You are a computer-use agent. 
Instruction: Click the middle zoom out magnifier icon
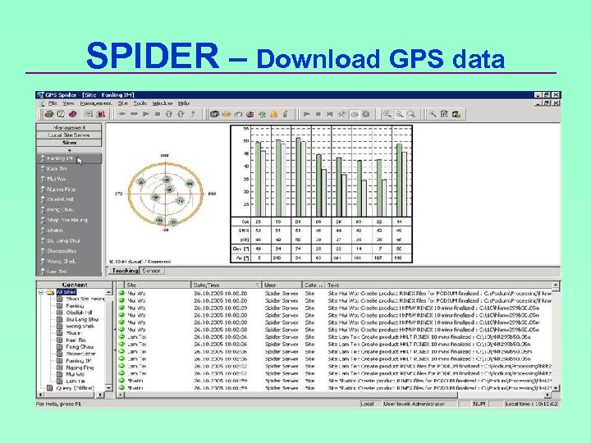(x=400, y=114)
